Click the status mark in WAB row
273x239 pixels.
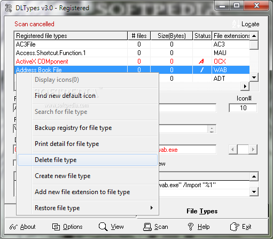pyautogui.click(x=202, y=70)
